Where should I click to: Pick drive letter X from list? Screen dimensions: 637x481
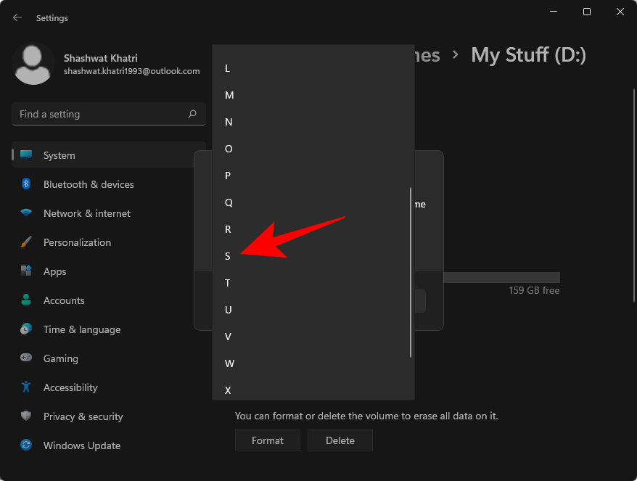228,390
